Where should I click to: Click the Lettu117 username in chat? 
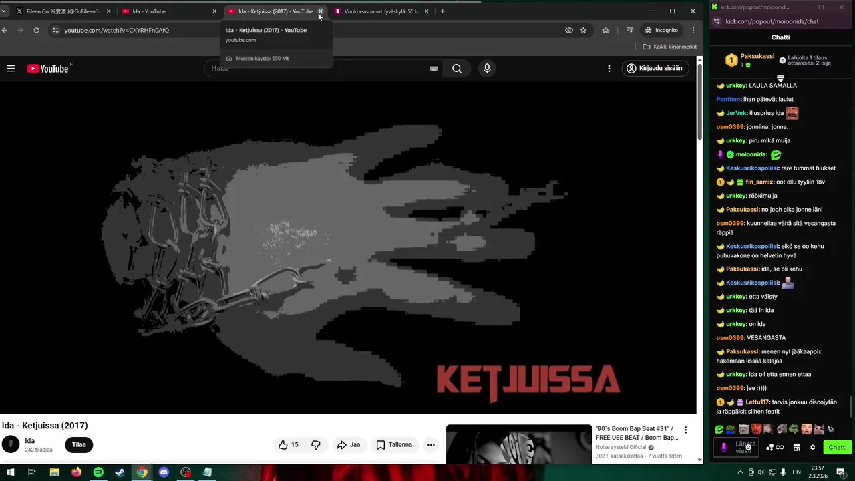pos(757,402)
